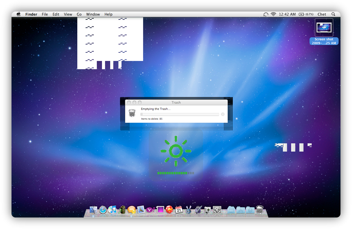The image size is (352, 229).
Task: Open Finder from the dock
Action: tap(93, 210)
